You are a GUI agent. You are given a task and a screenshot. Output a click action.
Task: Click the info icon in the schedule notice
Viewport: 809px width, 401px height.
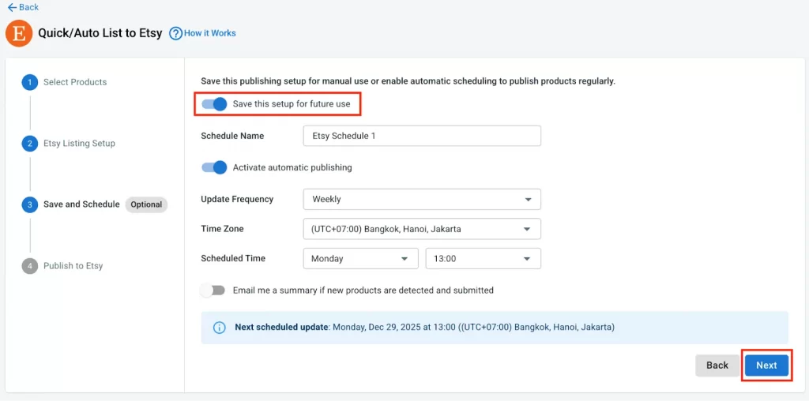(220, 328)
